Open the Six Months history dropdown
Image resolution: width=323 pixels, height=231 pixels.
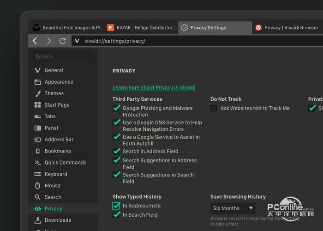pos(233,208)
